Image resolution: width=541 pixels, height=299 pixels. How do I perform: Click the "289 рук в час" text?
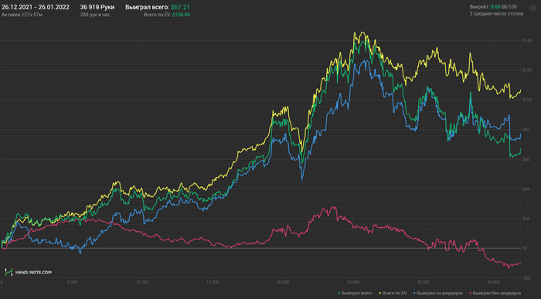[95, 15]
